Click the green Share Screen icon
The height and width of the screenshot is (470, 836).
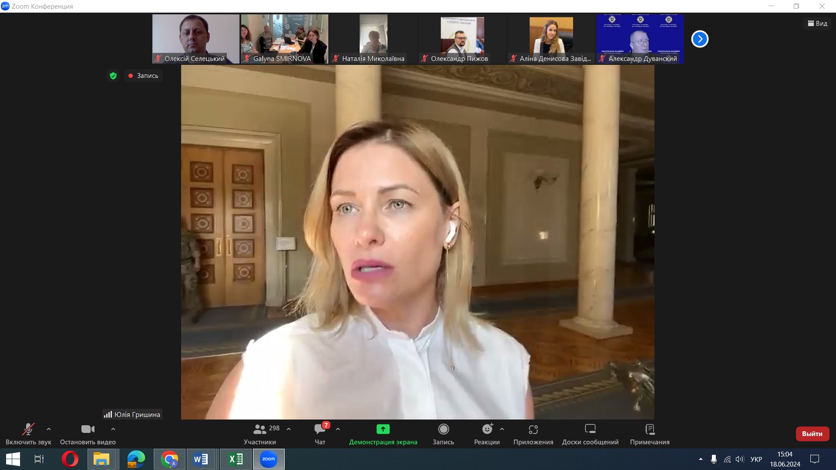point(383,430)
